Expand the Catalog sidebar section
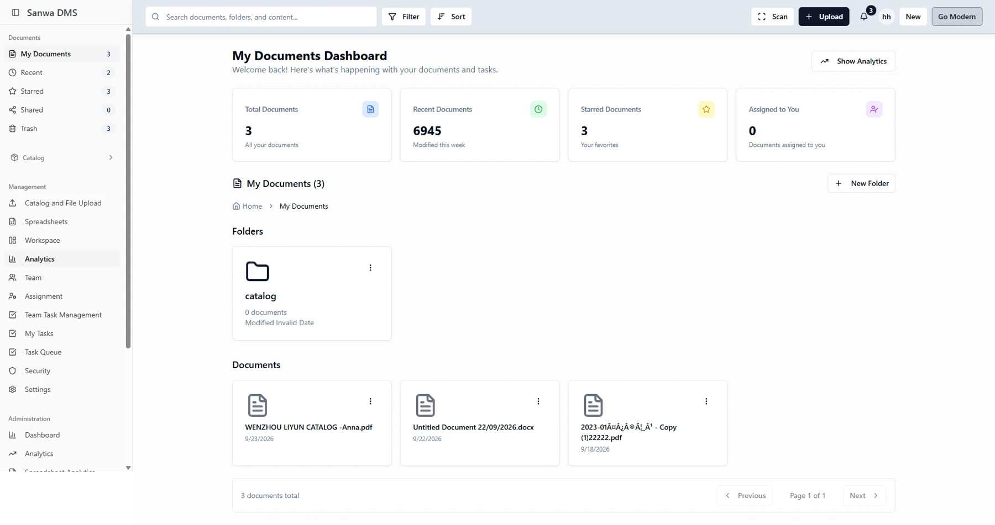Image resolution: width=995 pixels, height=525 pixels. 62,157
